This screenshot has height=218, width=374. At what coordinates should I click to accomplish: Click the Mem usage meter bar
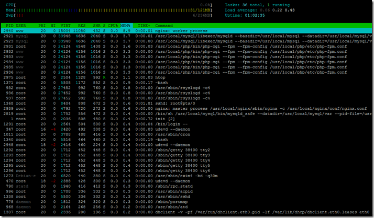pos(109,10)
